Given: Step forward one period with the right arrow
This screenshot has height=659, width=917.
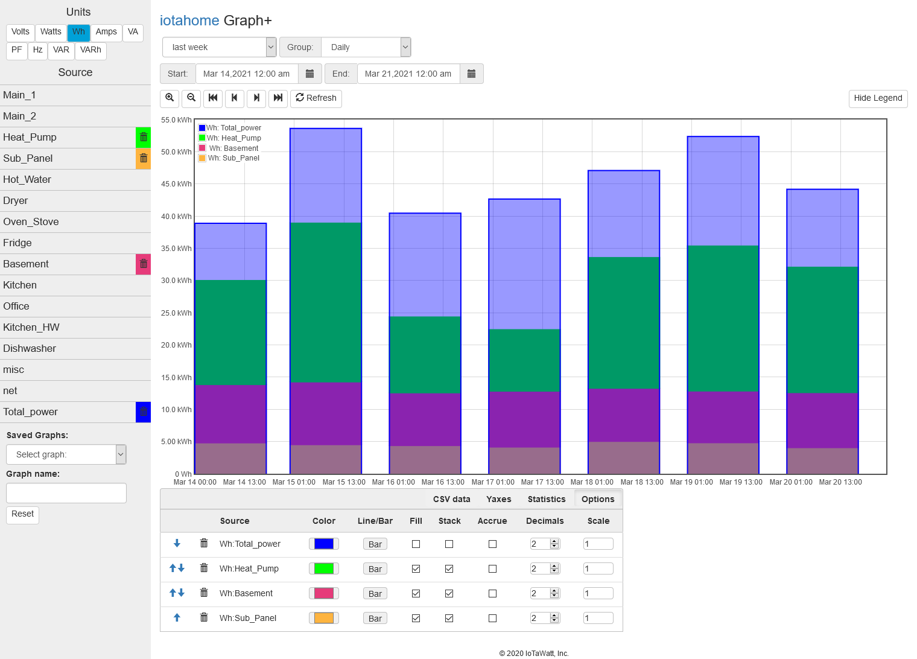Looking at the screenshot, I should click(256, 98).
